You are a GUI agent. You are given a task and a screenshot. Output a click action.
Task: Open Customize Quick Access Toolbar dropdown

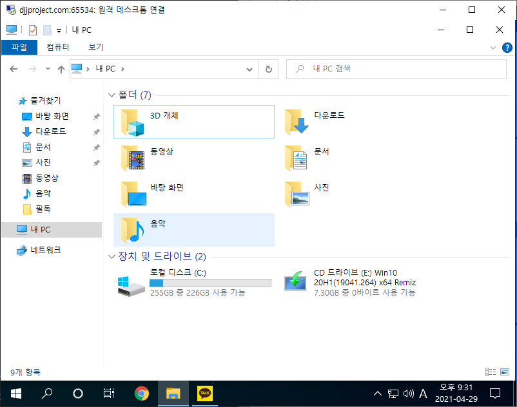click(59, 31)
